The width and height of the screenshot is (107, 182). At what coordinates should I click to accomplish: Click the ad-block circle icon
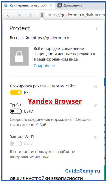(x=95, y=86)
